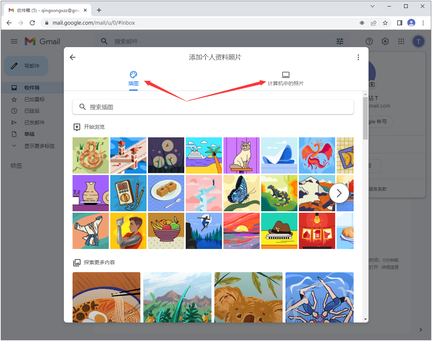Click the camera icon on the profile picture

[x=372, y=84]
